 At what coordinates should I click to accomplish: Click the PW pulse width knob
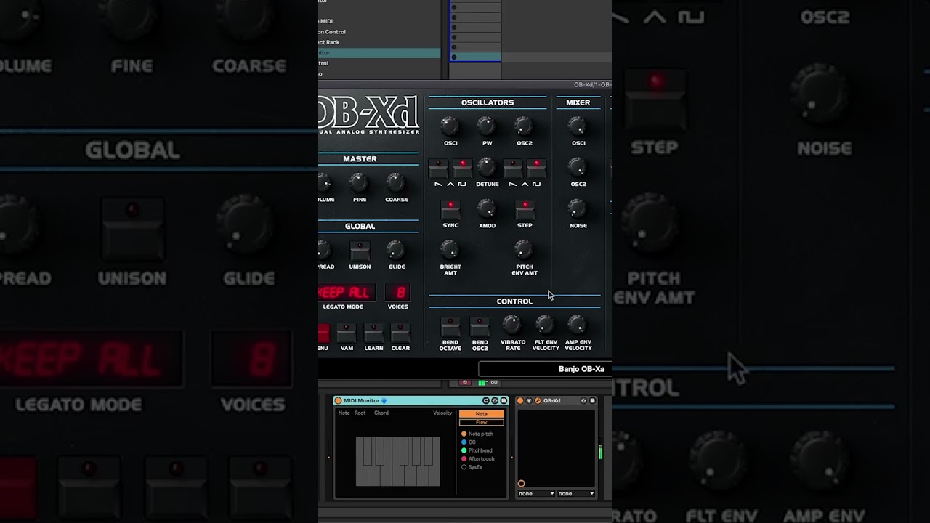tap(486, 126)
